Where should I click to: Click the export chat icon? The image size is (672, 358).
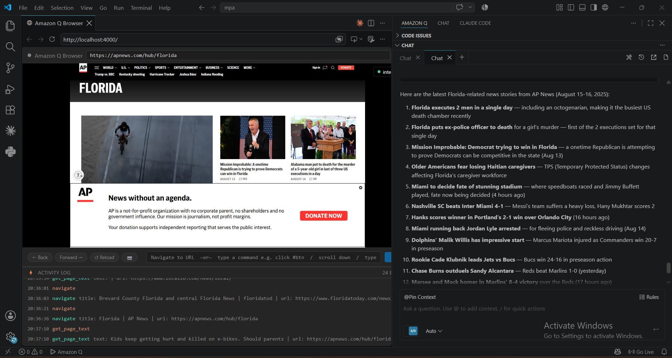coord(653,57)
